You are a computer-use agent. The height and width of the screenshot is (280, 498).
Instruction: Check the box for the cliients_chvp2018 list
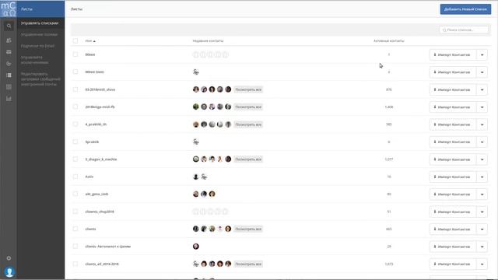click(75, 212)
